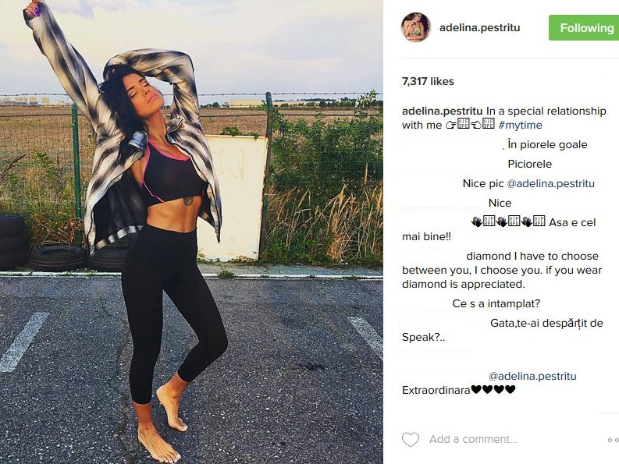The image size is (619, 464).
Task: Click the Extraordinara comment with black hearts
Action: tap(459, 390)
